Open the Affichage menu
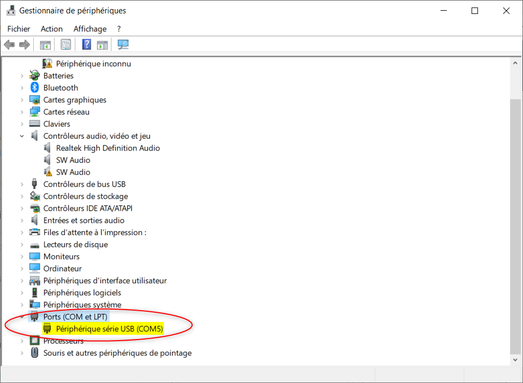Screen dimensions: 523x383 (90, 29)
